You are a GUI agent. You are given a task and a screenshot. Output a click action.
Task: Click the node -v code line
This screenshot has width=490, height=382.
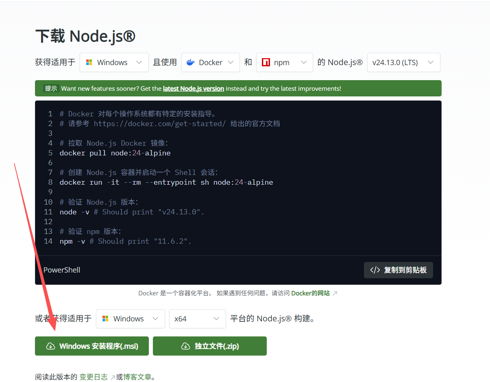pyautogui.click(x=132, y=212)
